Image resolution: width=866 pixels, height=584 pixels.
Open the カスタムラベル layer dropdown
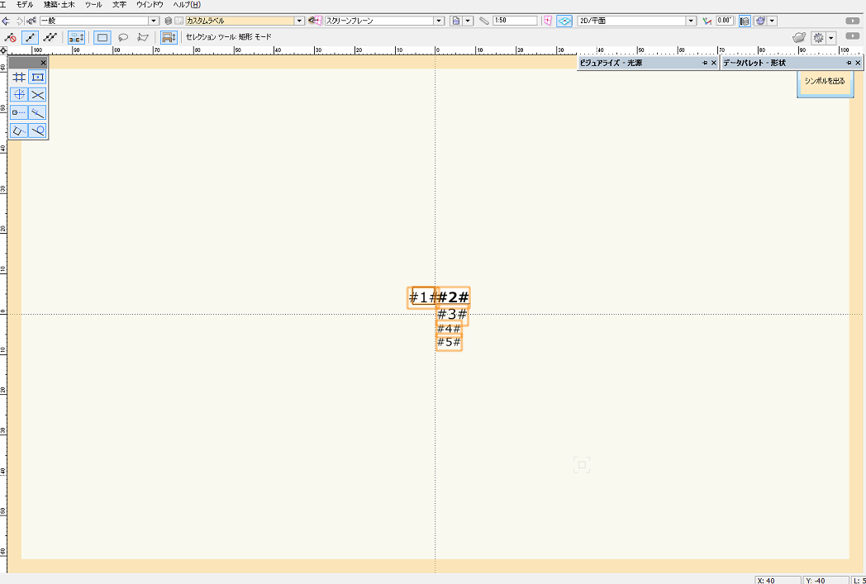tap(299, 21)
